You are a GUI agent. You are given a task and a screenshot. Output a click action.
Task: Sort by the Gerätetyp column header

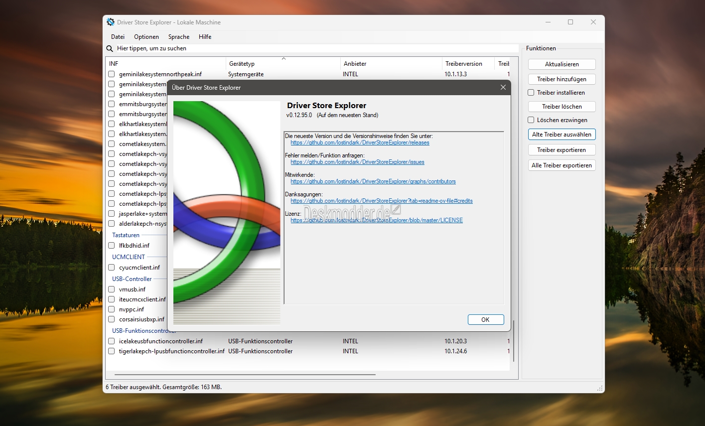[x=283, y=64]
